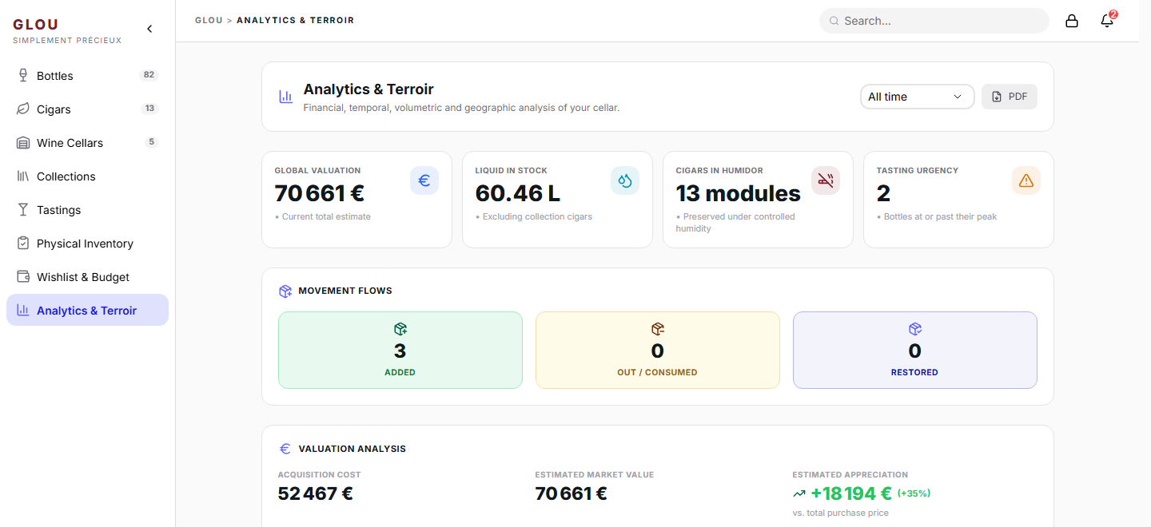Click 'Current total estimate' note
The height and width of the screenshot is (527, 1151).
pos(326,216)
